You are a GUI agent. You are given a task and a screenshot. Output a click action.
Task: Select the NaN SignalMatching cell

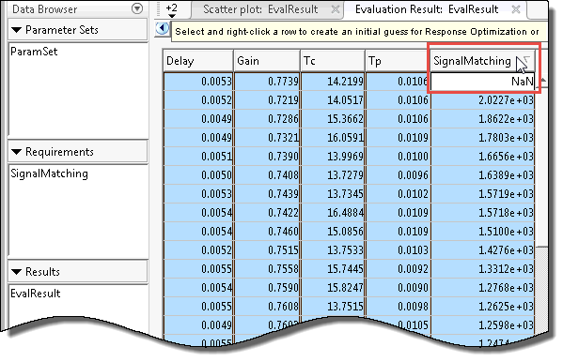(x=482, y=82)
